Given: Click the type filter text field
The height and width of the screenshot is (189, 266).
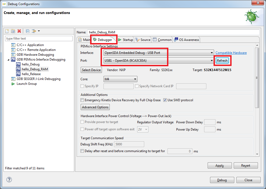Looking at the screenshot, I should [x=39, y=38].
